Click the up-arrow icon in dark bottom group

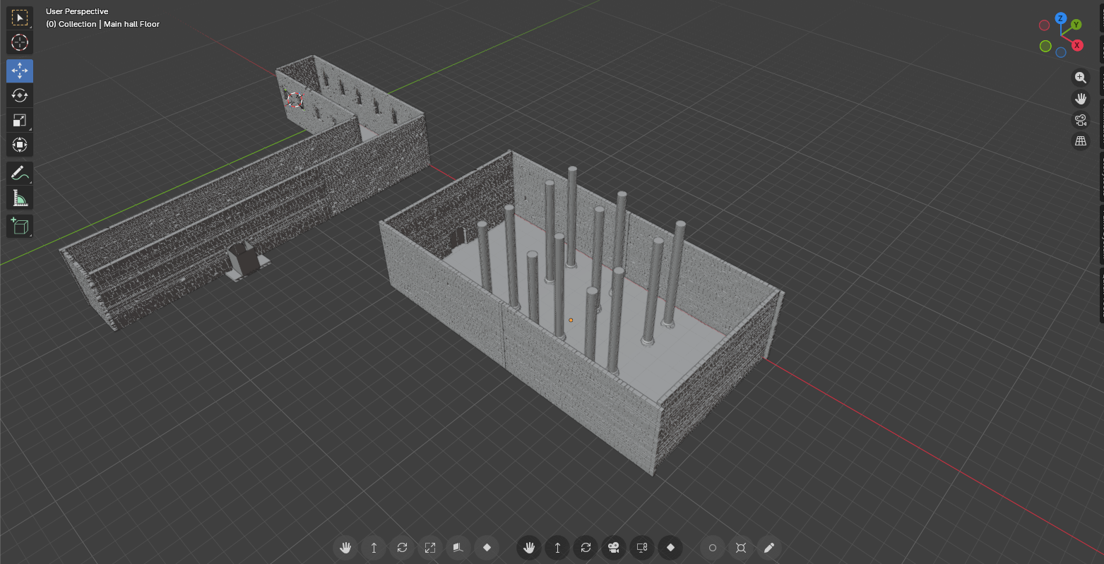(557, 548)
